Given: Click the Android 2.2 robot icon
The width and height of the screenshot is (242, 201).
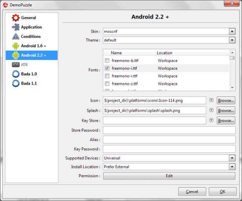Looking at the screenshot, I should pyautogui.click(x=16, y=55).
